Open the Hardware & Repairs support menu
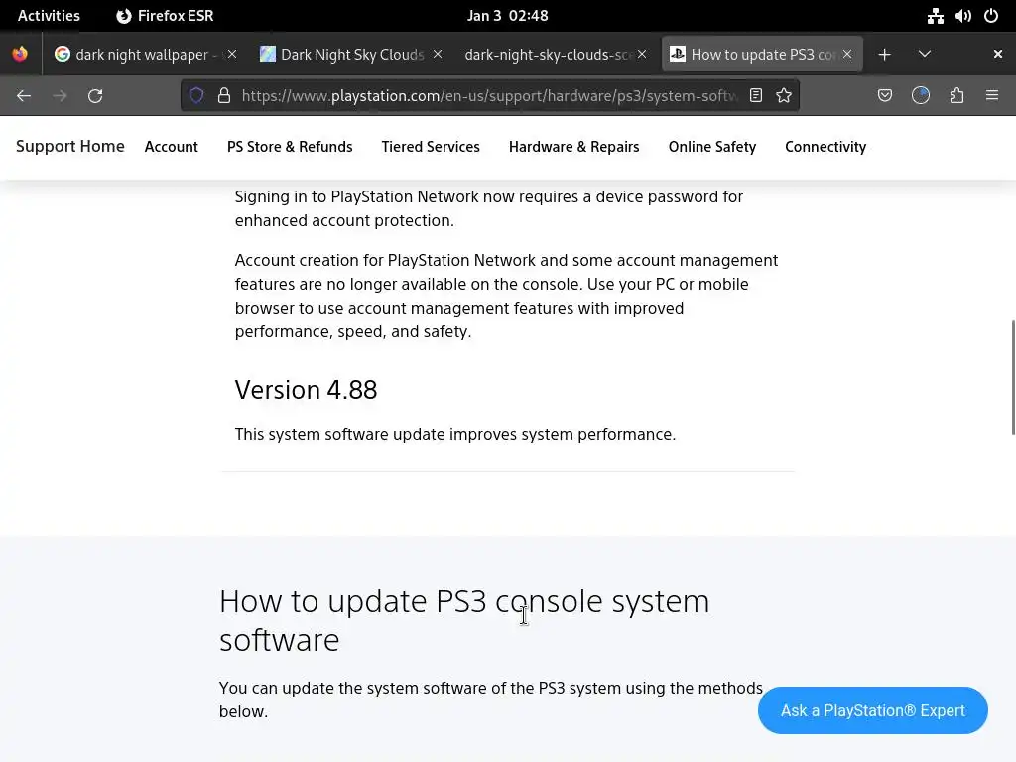1016x762 pixels. point(573,147)
